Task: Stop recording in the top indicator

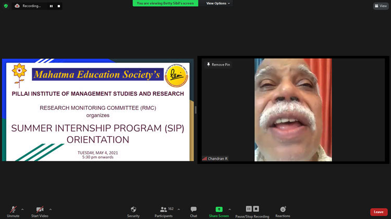Action: coord(58,6)
